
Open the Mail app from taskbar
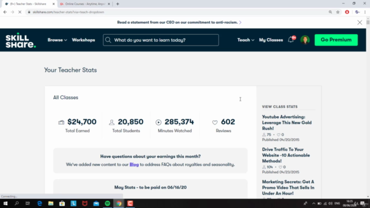pyautogui.click(x=96, y=203)
